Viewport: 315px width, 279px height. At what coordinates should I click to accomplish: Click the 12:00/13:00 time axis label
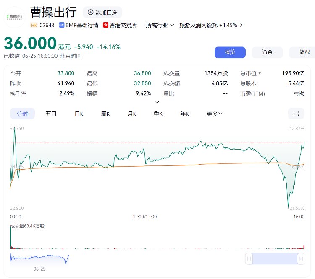[x=144, y=217]
